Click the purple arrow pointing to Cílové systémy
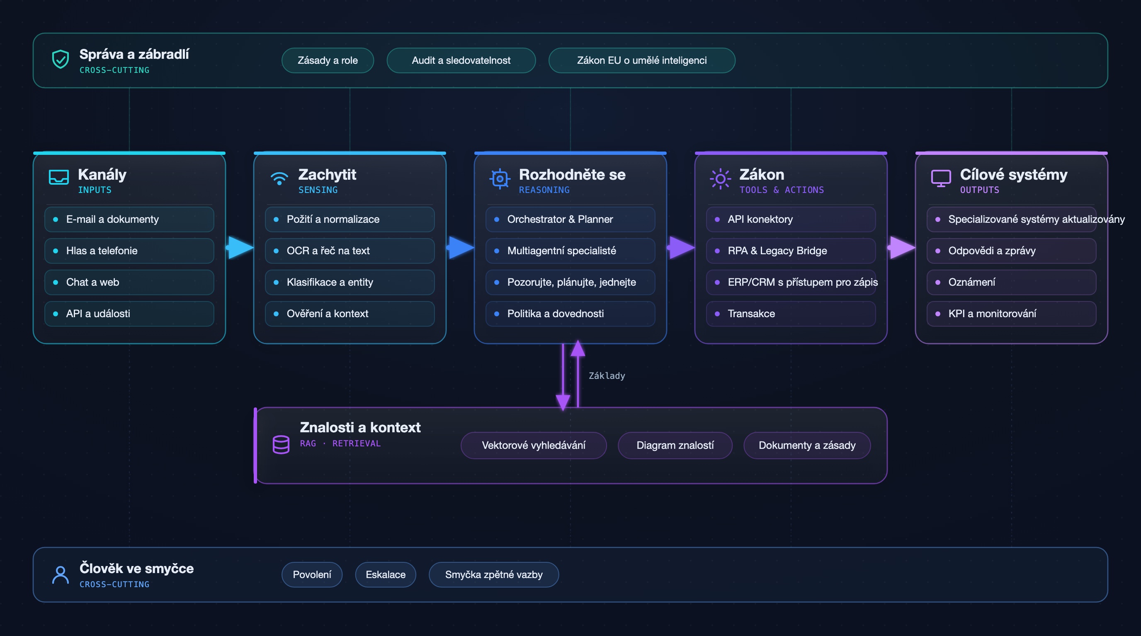This screenshot has width=1141, height=636. 901,247
